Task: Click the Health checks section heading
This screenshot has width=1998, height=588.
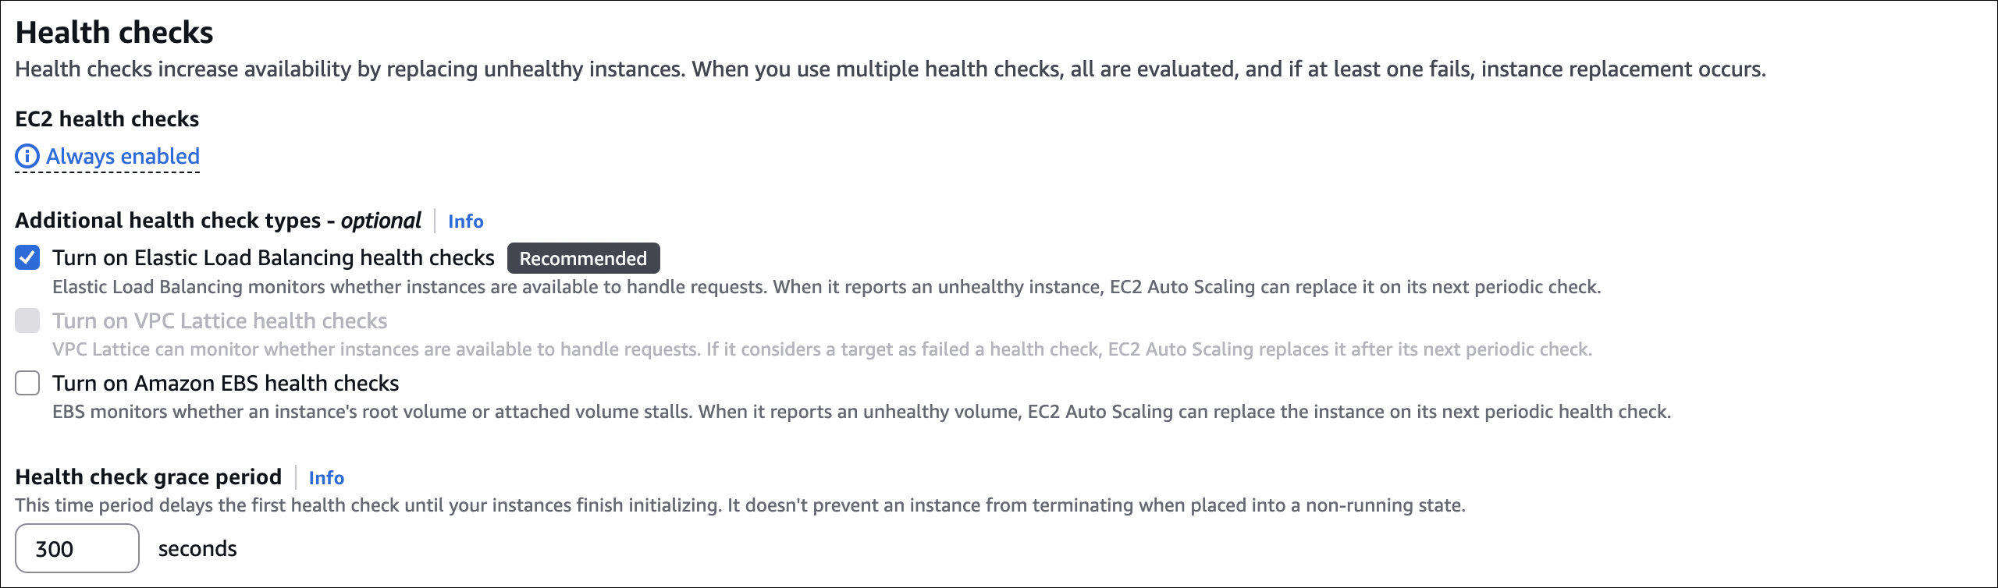Action: pos(114,33)
